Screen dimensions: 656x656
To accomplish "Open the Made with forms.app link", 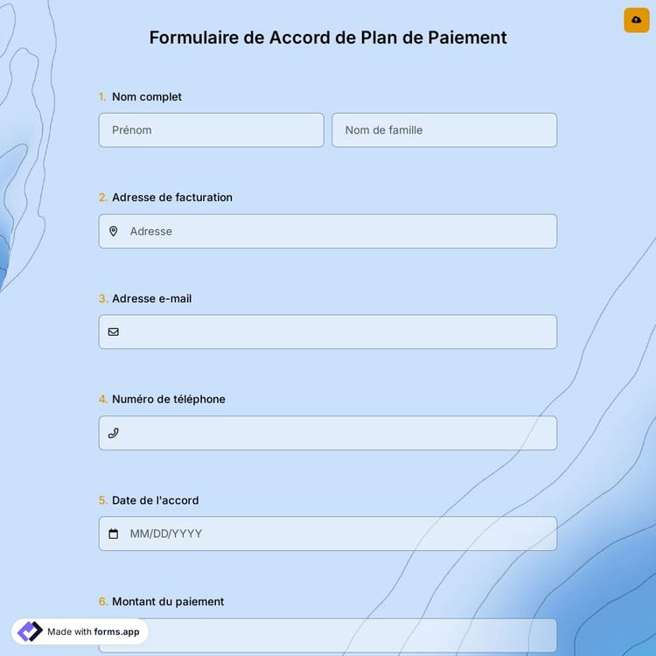I will (x=93, y=632).
